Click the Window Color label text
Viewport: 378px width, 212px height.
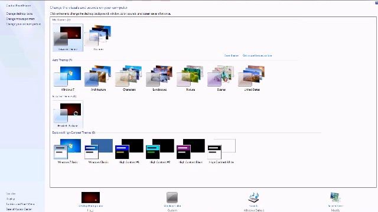point(172,206)
